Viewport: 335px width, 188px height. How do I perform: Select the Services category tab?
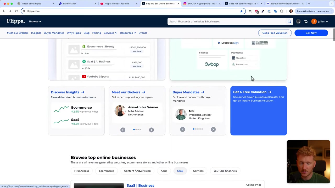tap(198, 171)
